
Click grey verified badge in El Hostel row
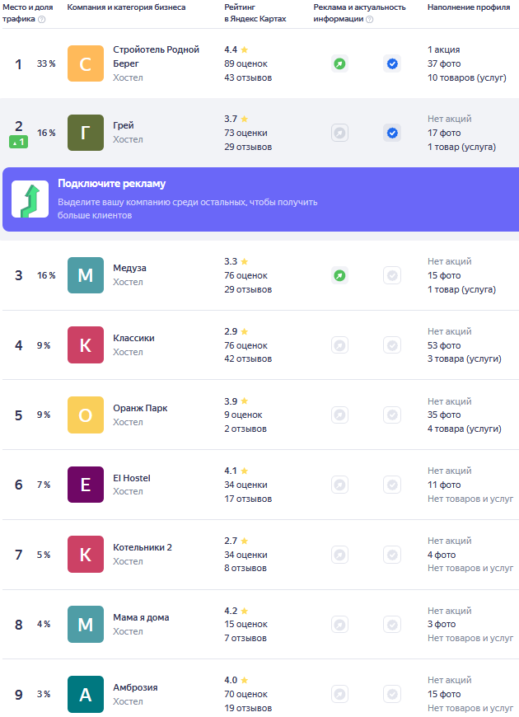point(392,485)
